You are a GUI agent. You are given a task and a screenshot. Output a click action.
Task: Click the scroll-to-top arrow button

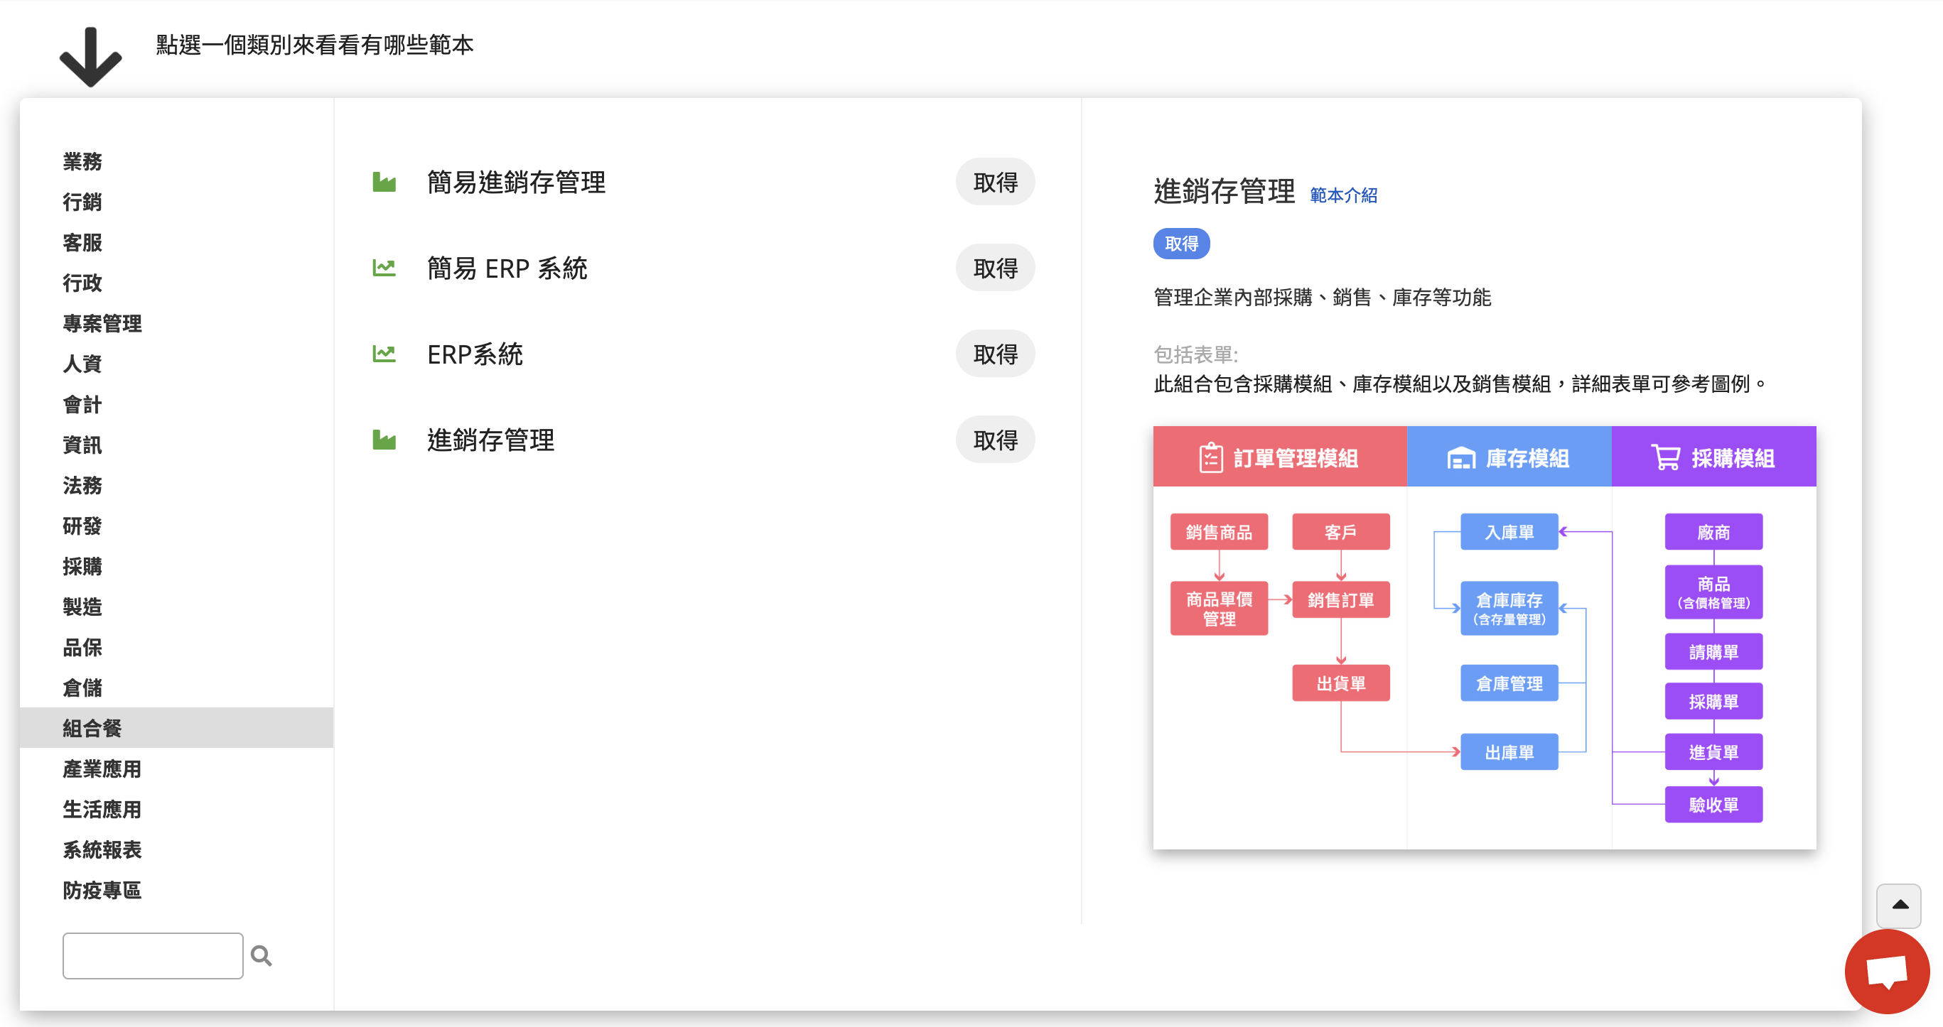point(1898,906)
